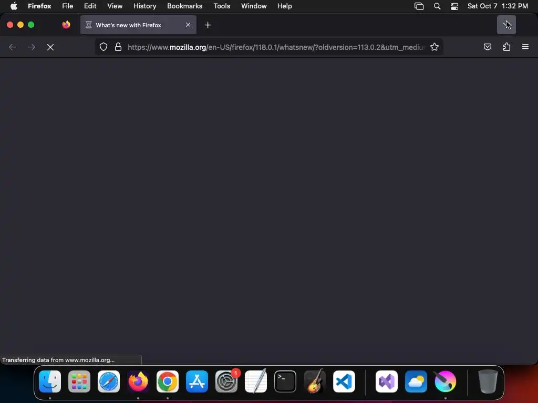Open the Firefox View pinned tab
Viewport: 538px width, 403px height.
point(66,25)
